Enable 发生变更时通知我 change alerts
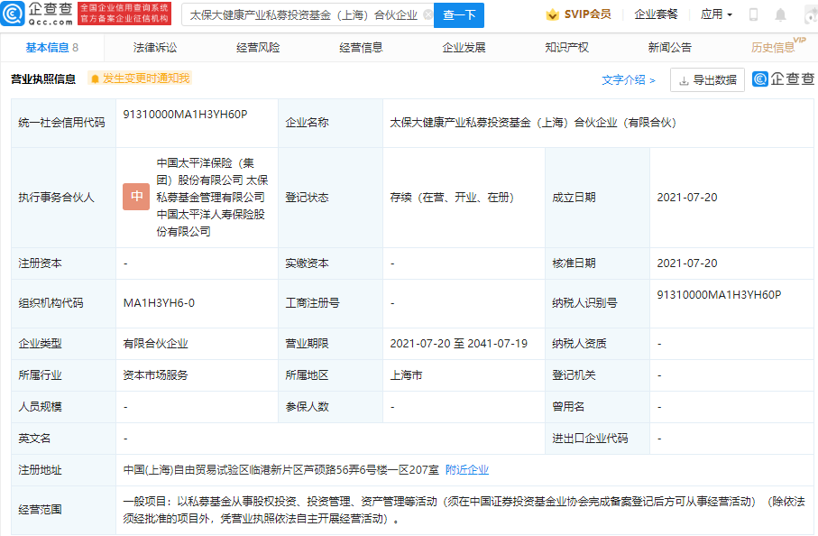The width and height of the screenshot is (818, 536). pos(140,79)
